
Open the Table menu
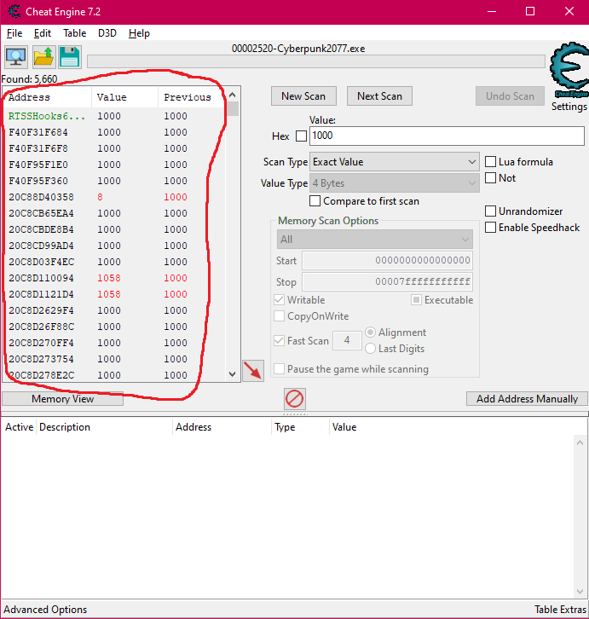tap(75, 33)
